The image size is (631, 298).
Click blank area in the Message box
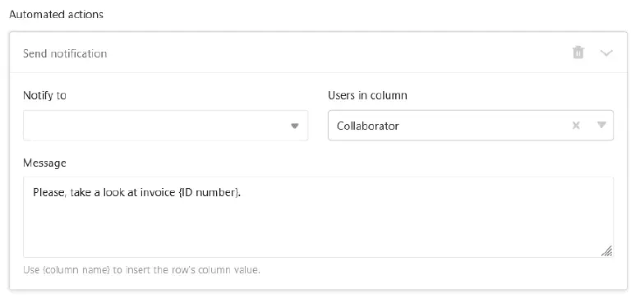pyautogui.click(x=318, y=229)
